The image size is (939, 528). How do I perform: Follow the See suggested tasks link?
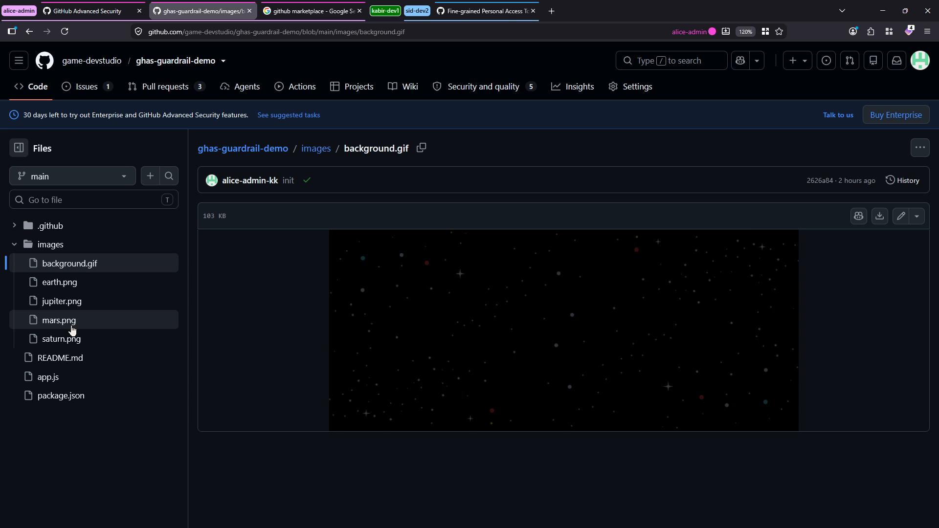(x=289, y=115)
